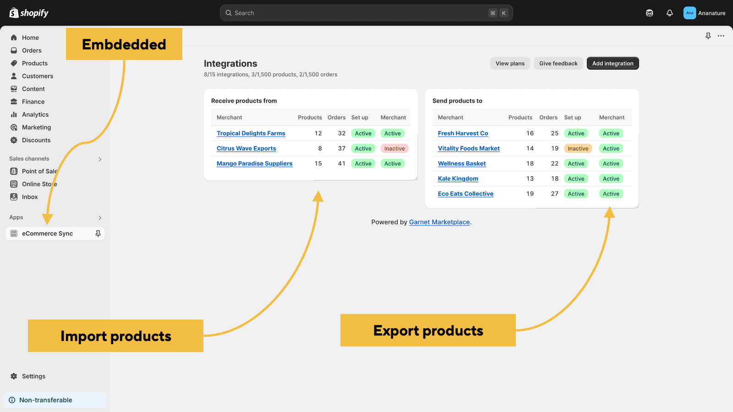This screenshot has width=733, height=412.
Task: Toggle the pin icon in the page header
Action: coord(708,36)
